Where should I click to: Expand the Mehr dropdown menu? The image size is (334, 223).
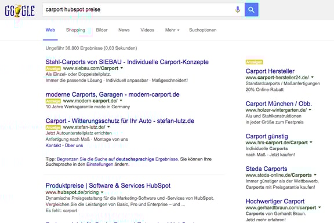click(172, 30)
